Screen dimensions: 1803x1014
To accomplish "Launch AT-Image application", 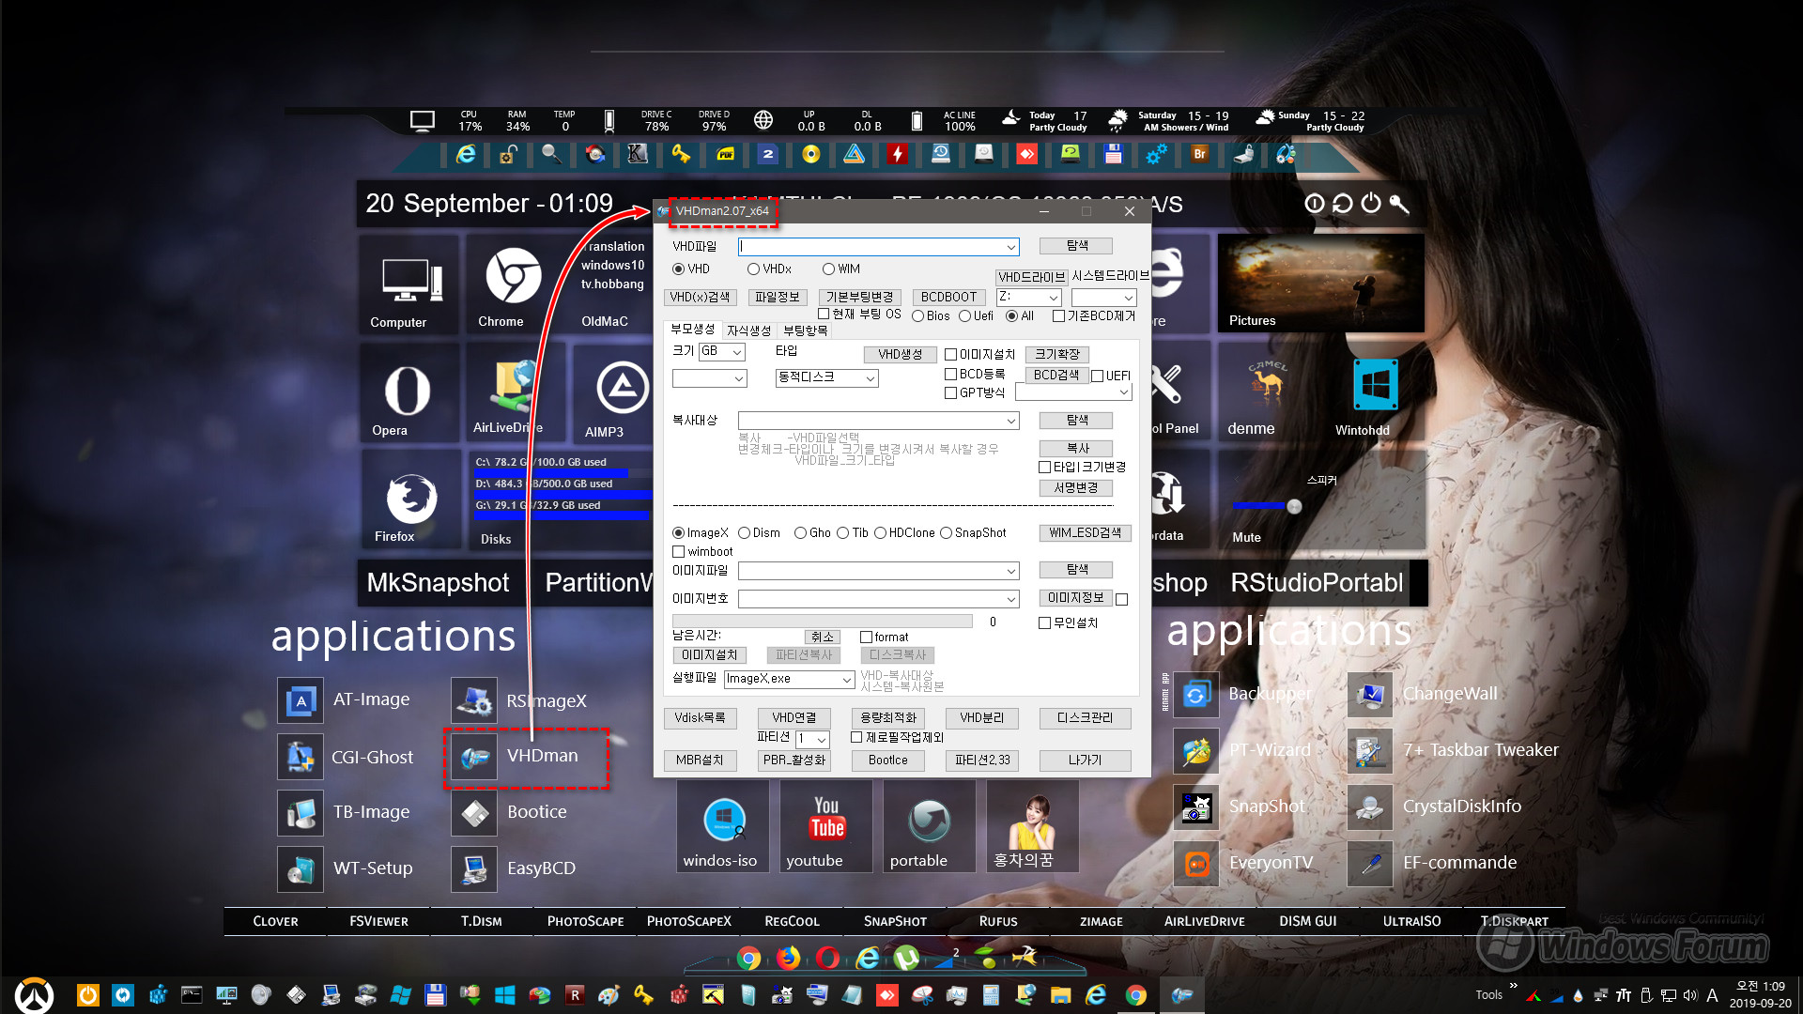I will 300,700.
